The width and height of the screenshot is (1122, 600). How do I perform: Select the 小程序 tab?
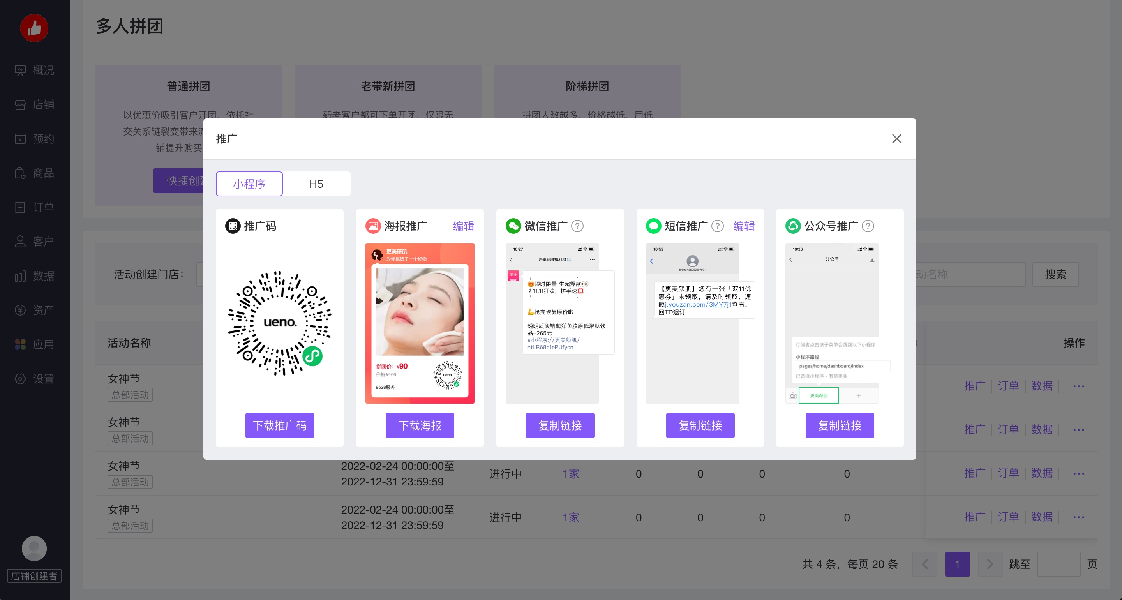click(249, 184)
